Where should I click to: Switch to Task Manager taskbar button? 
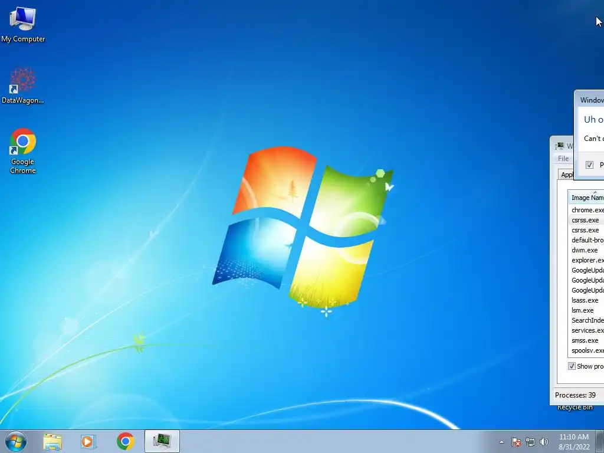(x=162, y=441)
